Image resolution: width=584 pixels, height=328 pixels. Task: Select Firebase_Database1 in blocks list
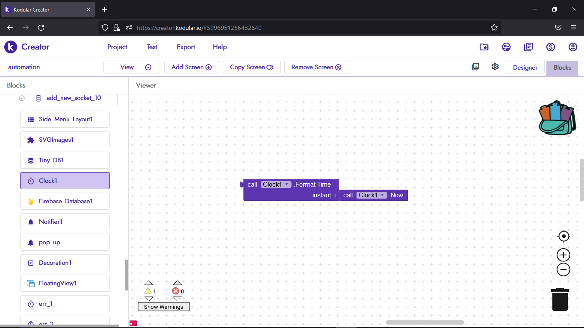tap(65, 201)
